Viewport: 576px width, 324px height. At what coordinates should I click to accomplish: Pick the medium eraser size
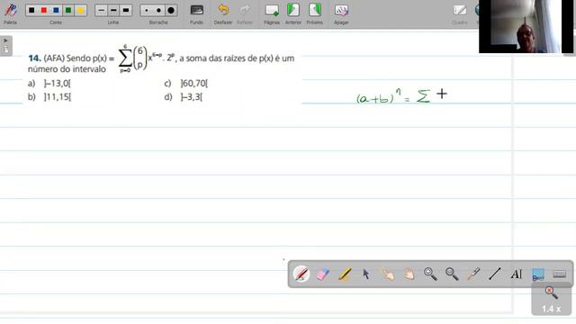(158, 10)
